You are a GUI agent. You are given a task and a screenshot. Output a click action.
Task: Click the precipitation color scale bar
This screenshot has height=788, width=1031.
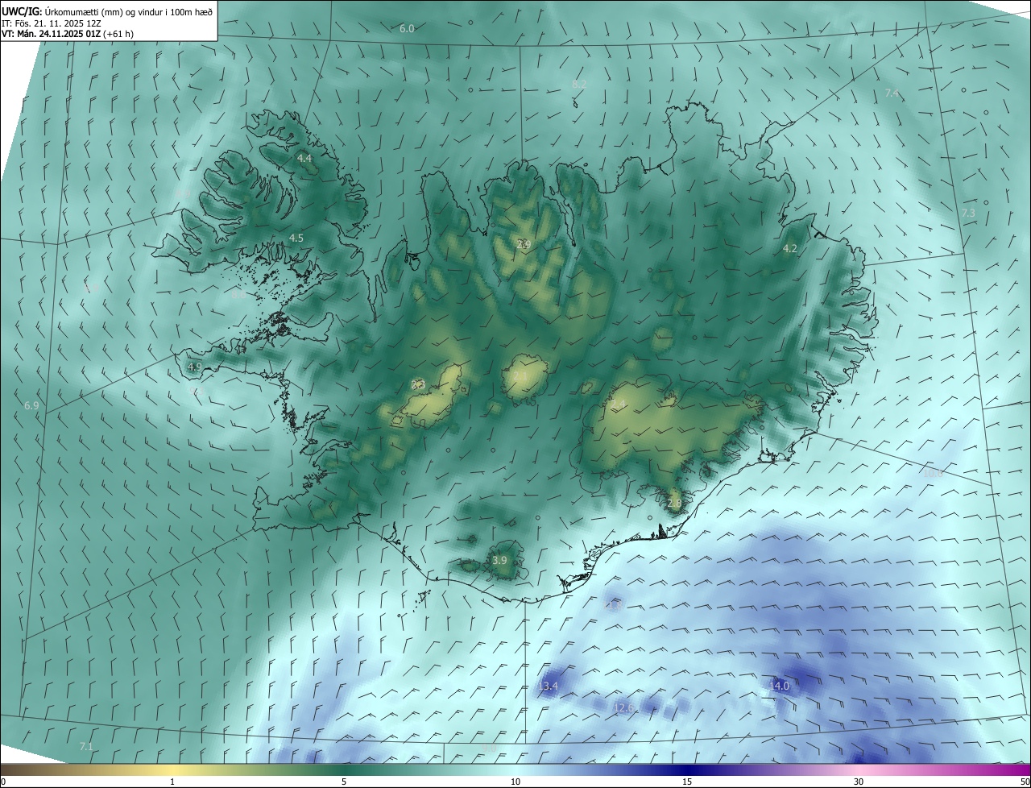[515, 770]
